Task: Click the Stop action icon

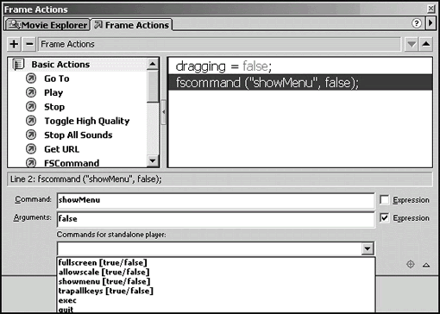Action: tap(31, 106)
